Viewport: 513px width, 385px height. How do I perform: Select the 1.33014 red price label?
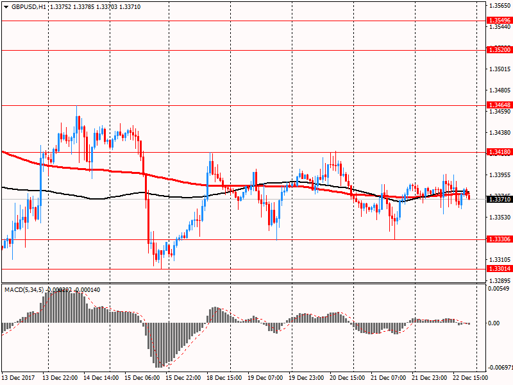tap(500, 269)
